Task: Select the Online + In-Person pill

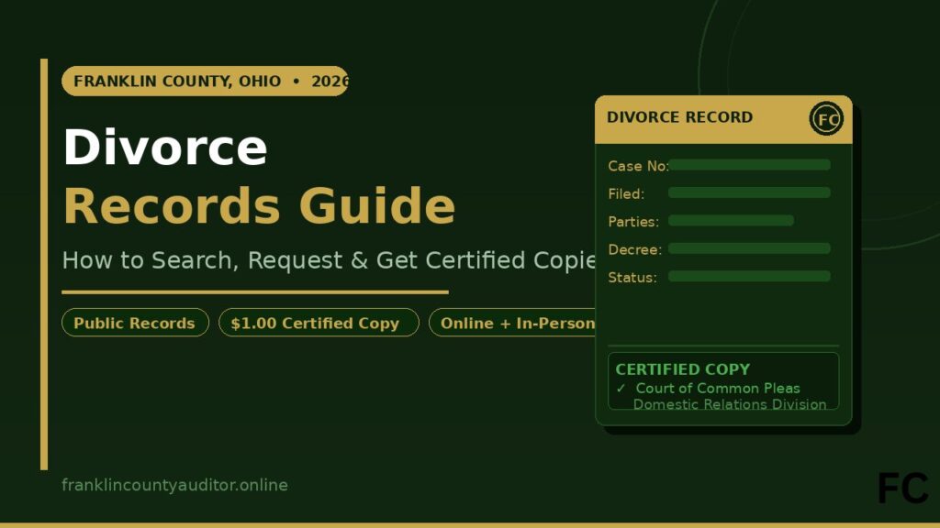Action: click(x=512, y=323)
